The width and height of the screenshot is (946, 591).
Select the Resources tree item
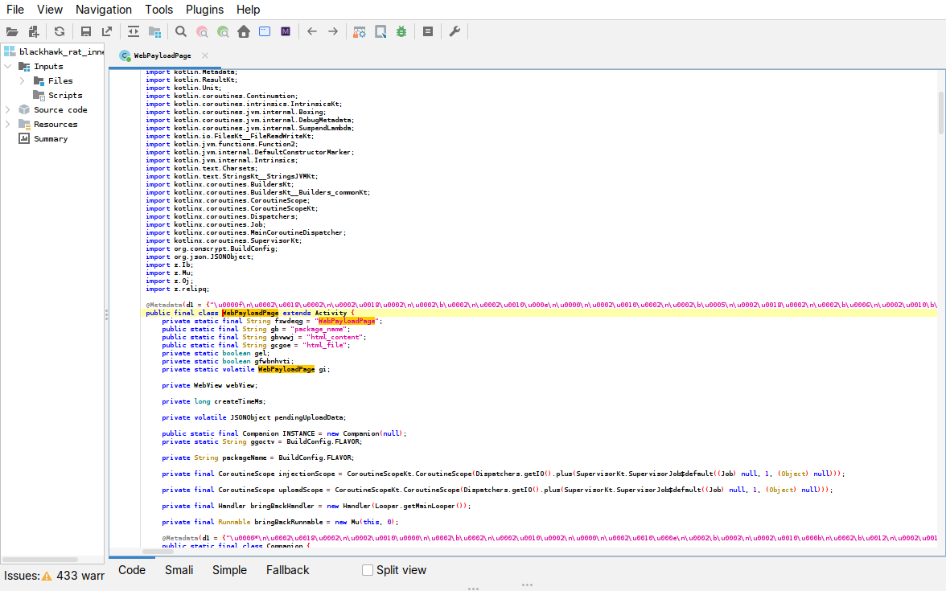56,124
